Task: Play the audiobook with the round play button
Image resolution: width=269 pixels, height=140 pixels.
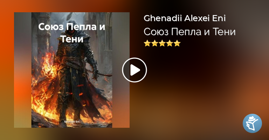Action: 134,70
